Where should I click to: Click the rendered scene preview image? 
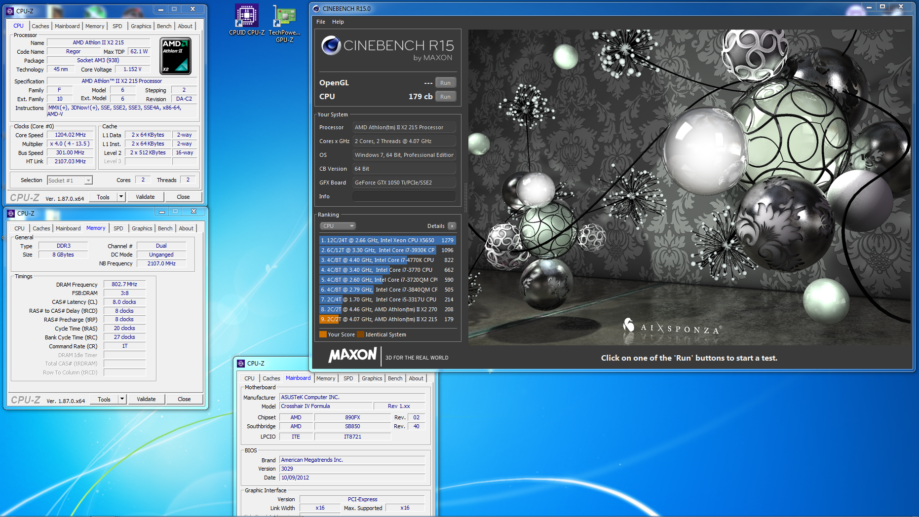[x=690, y=187]
